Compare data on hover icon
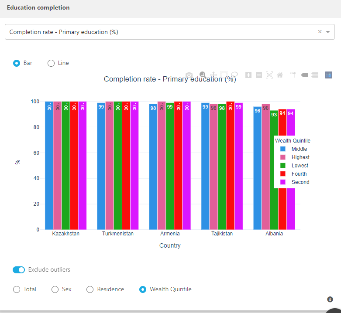This screenshot has height=313, width=341. click(x=315, y=75)
